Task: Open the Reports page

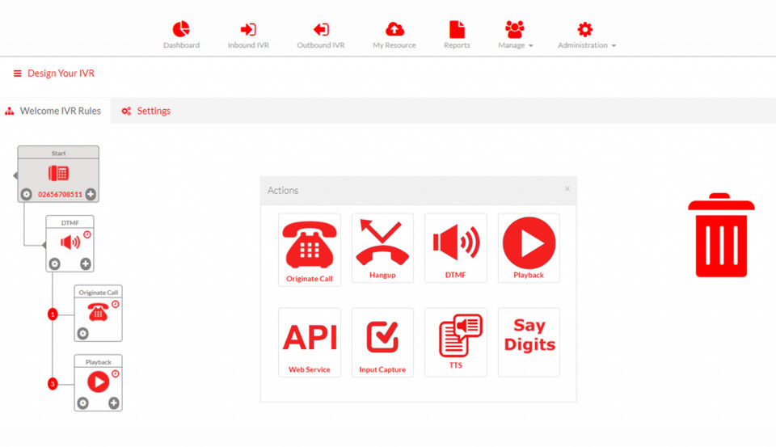Action: [457, 35]
